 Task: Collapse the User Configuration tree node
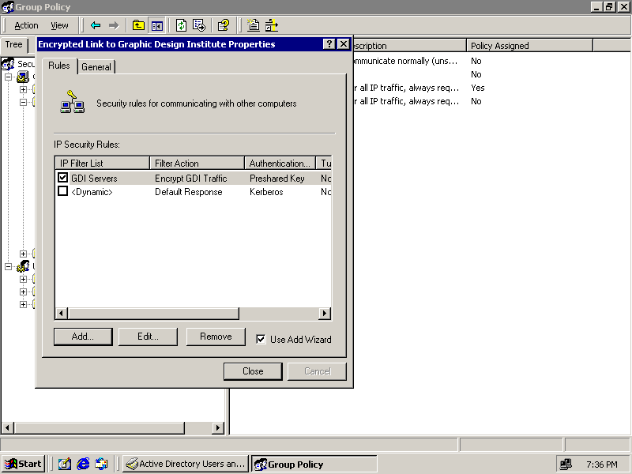9,266
